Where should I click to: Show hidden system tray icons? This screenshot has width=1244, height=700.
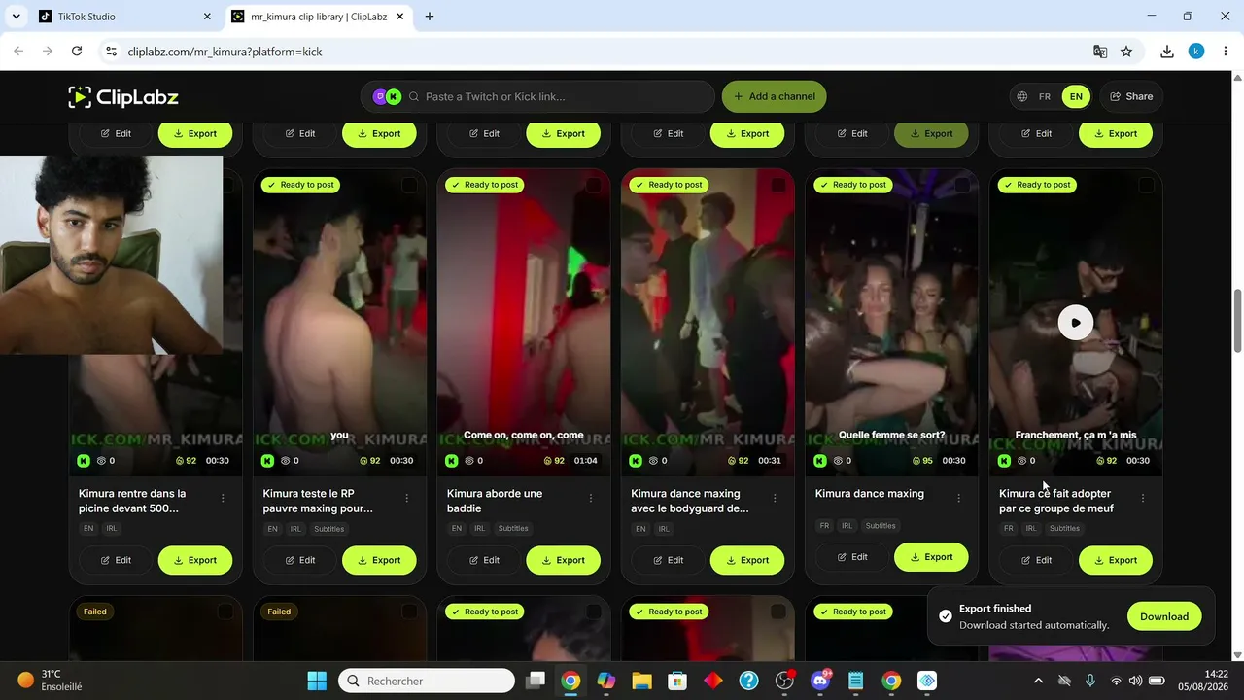click(x=1038, y=681)
